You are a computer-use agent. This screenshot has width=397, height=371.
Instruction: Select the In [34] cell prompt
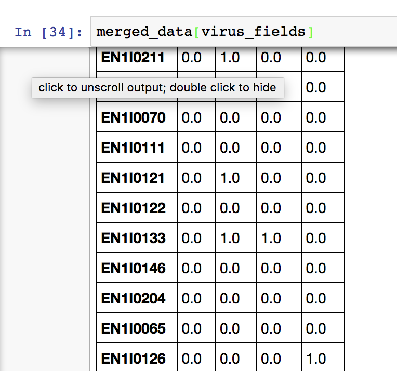pos(48,32)
